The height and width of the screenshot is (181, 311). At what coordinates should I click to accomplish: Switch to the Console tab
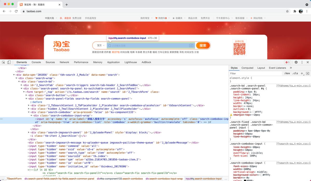[x=36, y=62]
